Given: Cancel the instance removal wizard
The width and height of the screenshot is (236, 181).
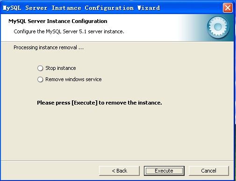Looking at the screenshot, I should [209, 171].
